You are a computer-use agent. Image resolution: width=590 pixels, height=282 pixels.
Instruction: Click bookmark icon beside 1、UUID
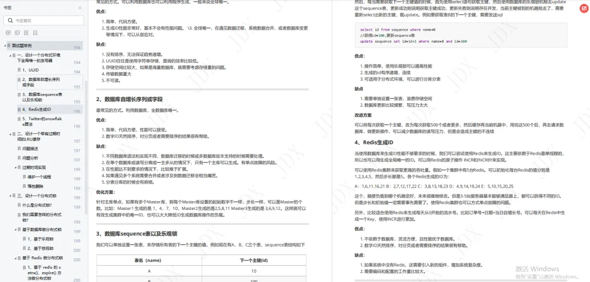[19, 70]
